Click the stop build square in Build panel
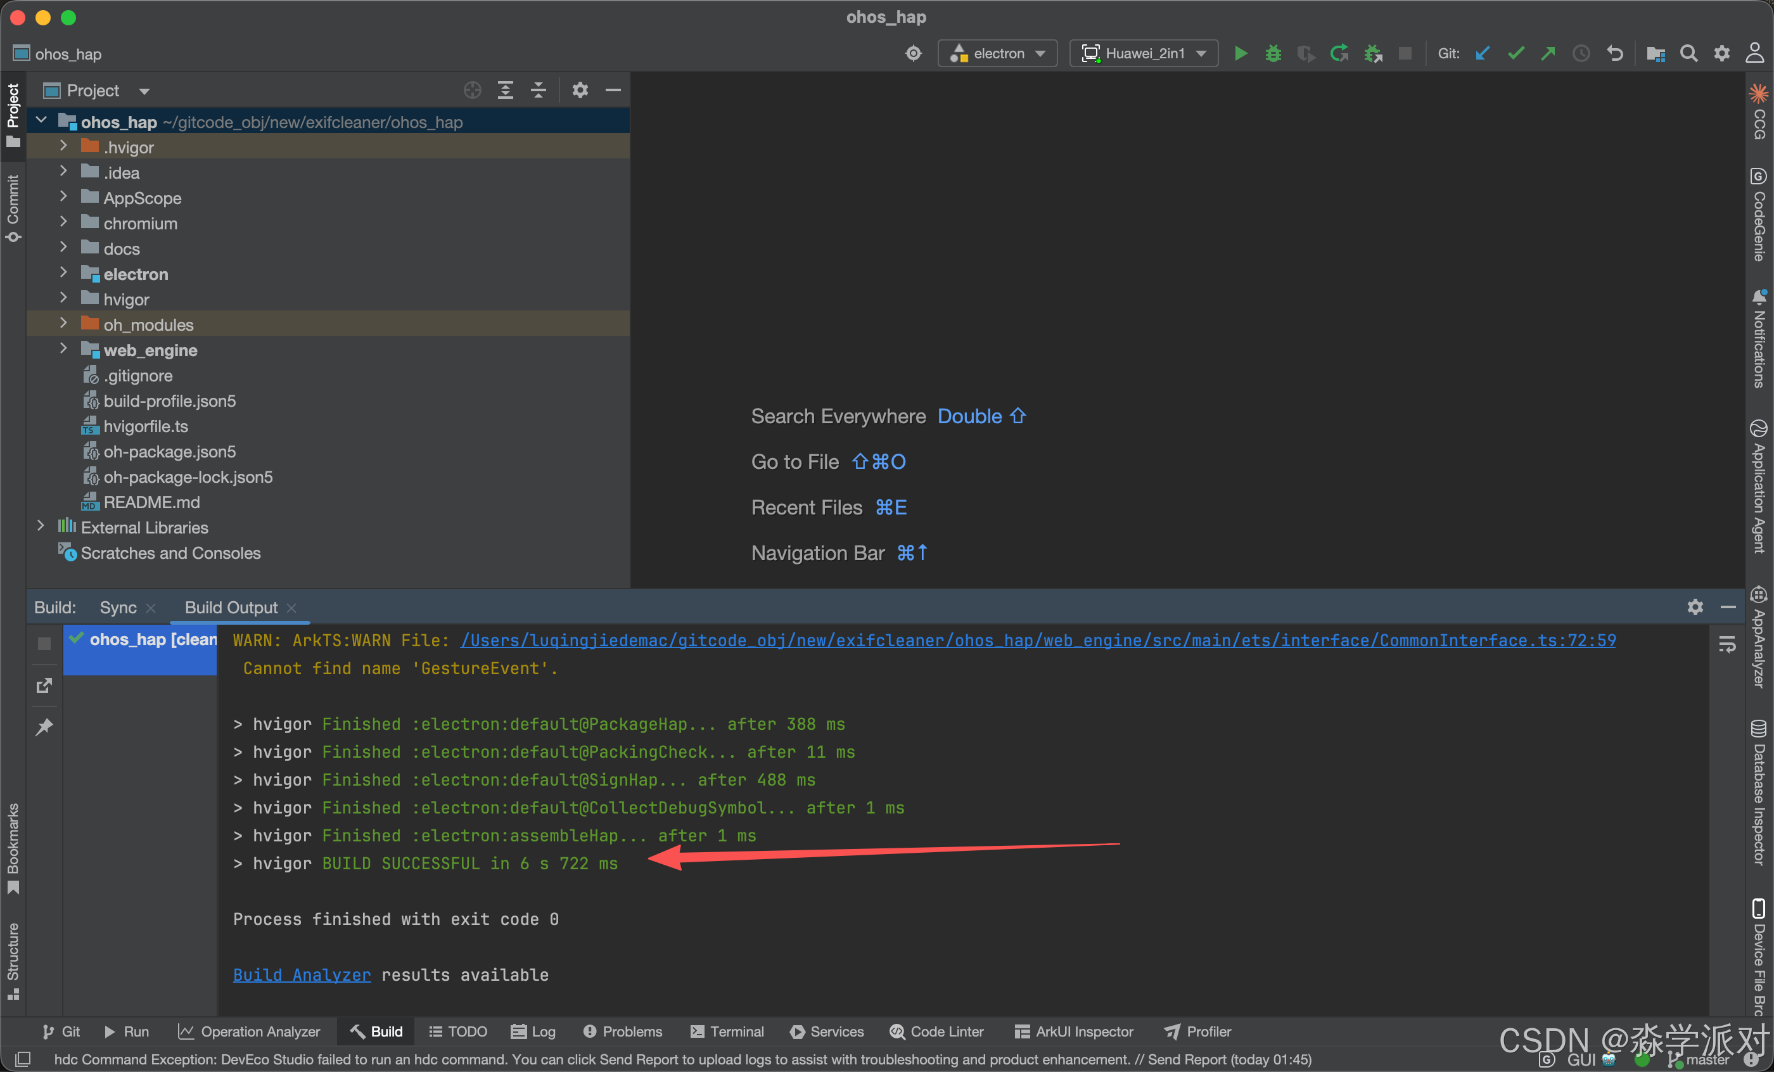 click(44, 643)
